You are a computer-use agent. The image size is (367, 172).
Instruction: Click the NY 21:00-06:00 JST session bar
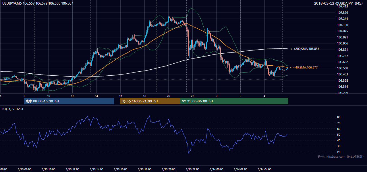[x=234, y=101]
